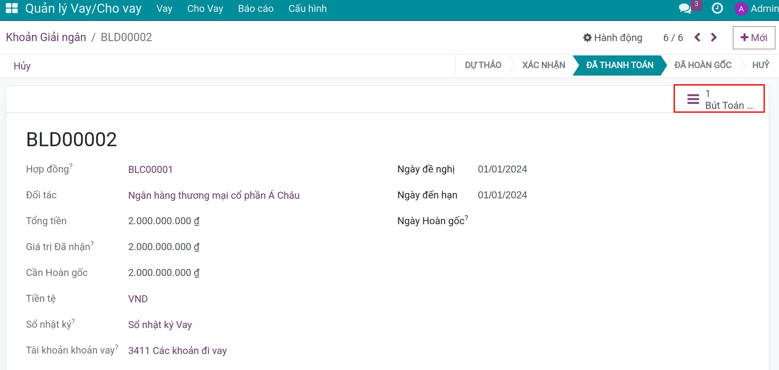Click the Cần Hoàn gốc amount value
This screenshot has width=779, height=370.
tap(164, 273)
